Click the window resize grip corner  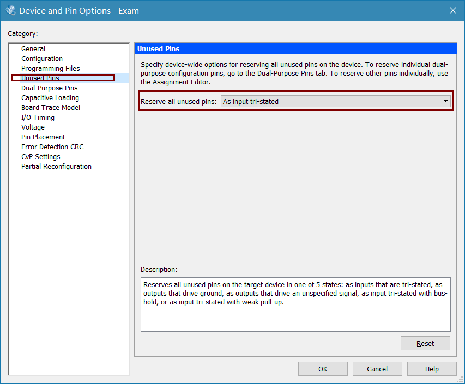[x=460, y=379]
